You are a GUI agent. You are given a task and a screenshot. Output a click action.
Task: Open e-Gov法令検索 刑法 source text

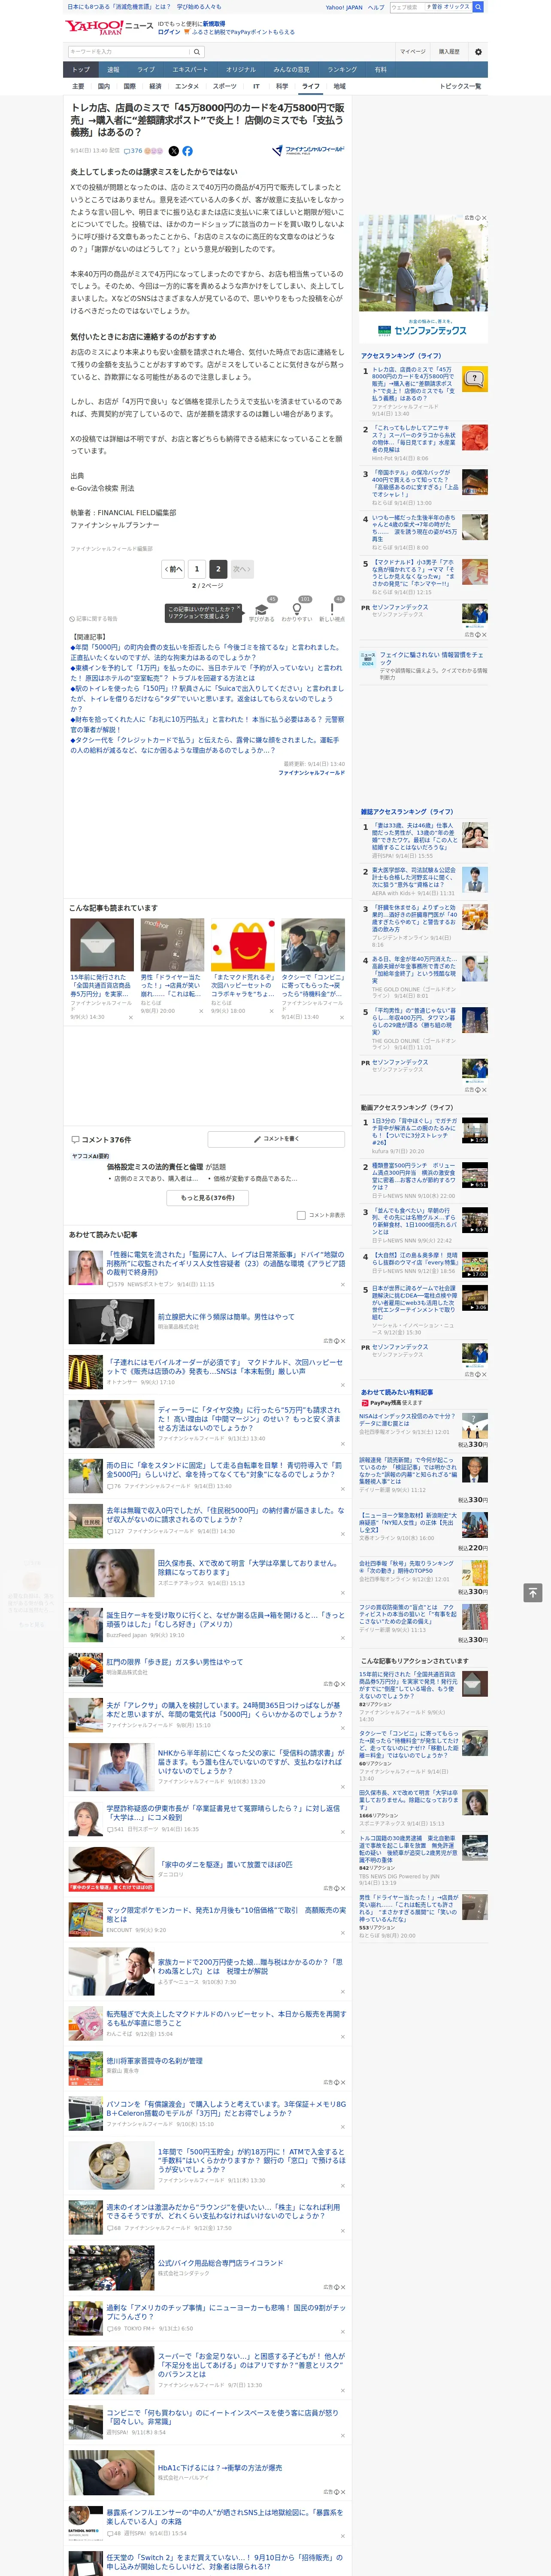pyautogui.click(x=102, y=488)
